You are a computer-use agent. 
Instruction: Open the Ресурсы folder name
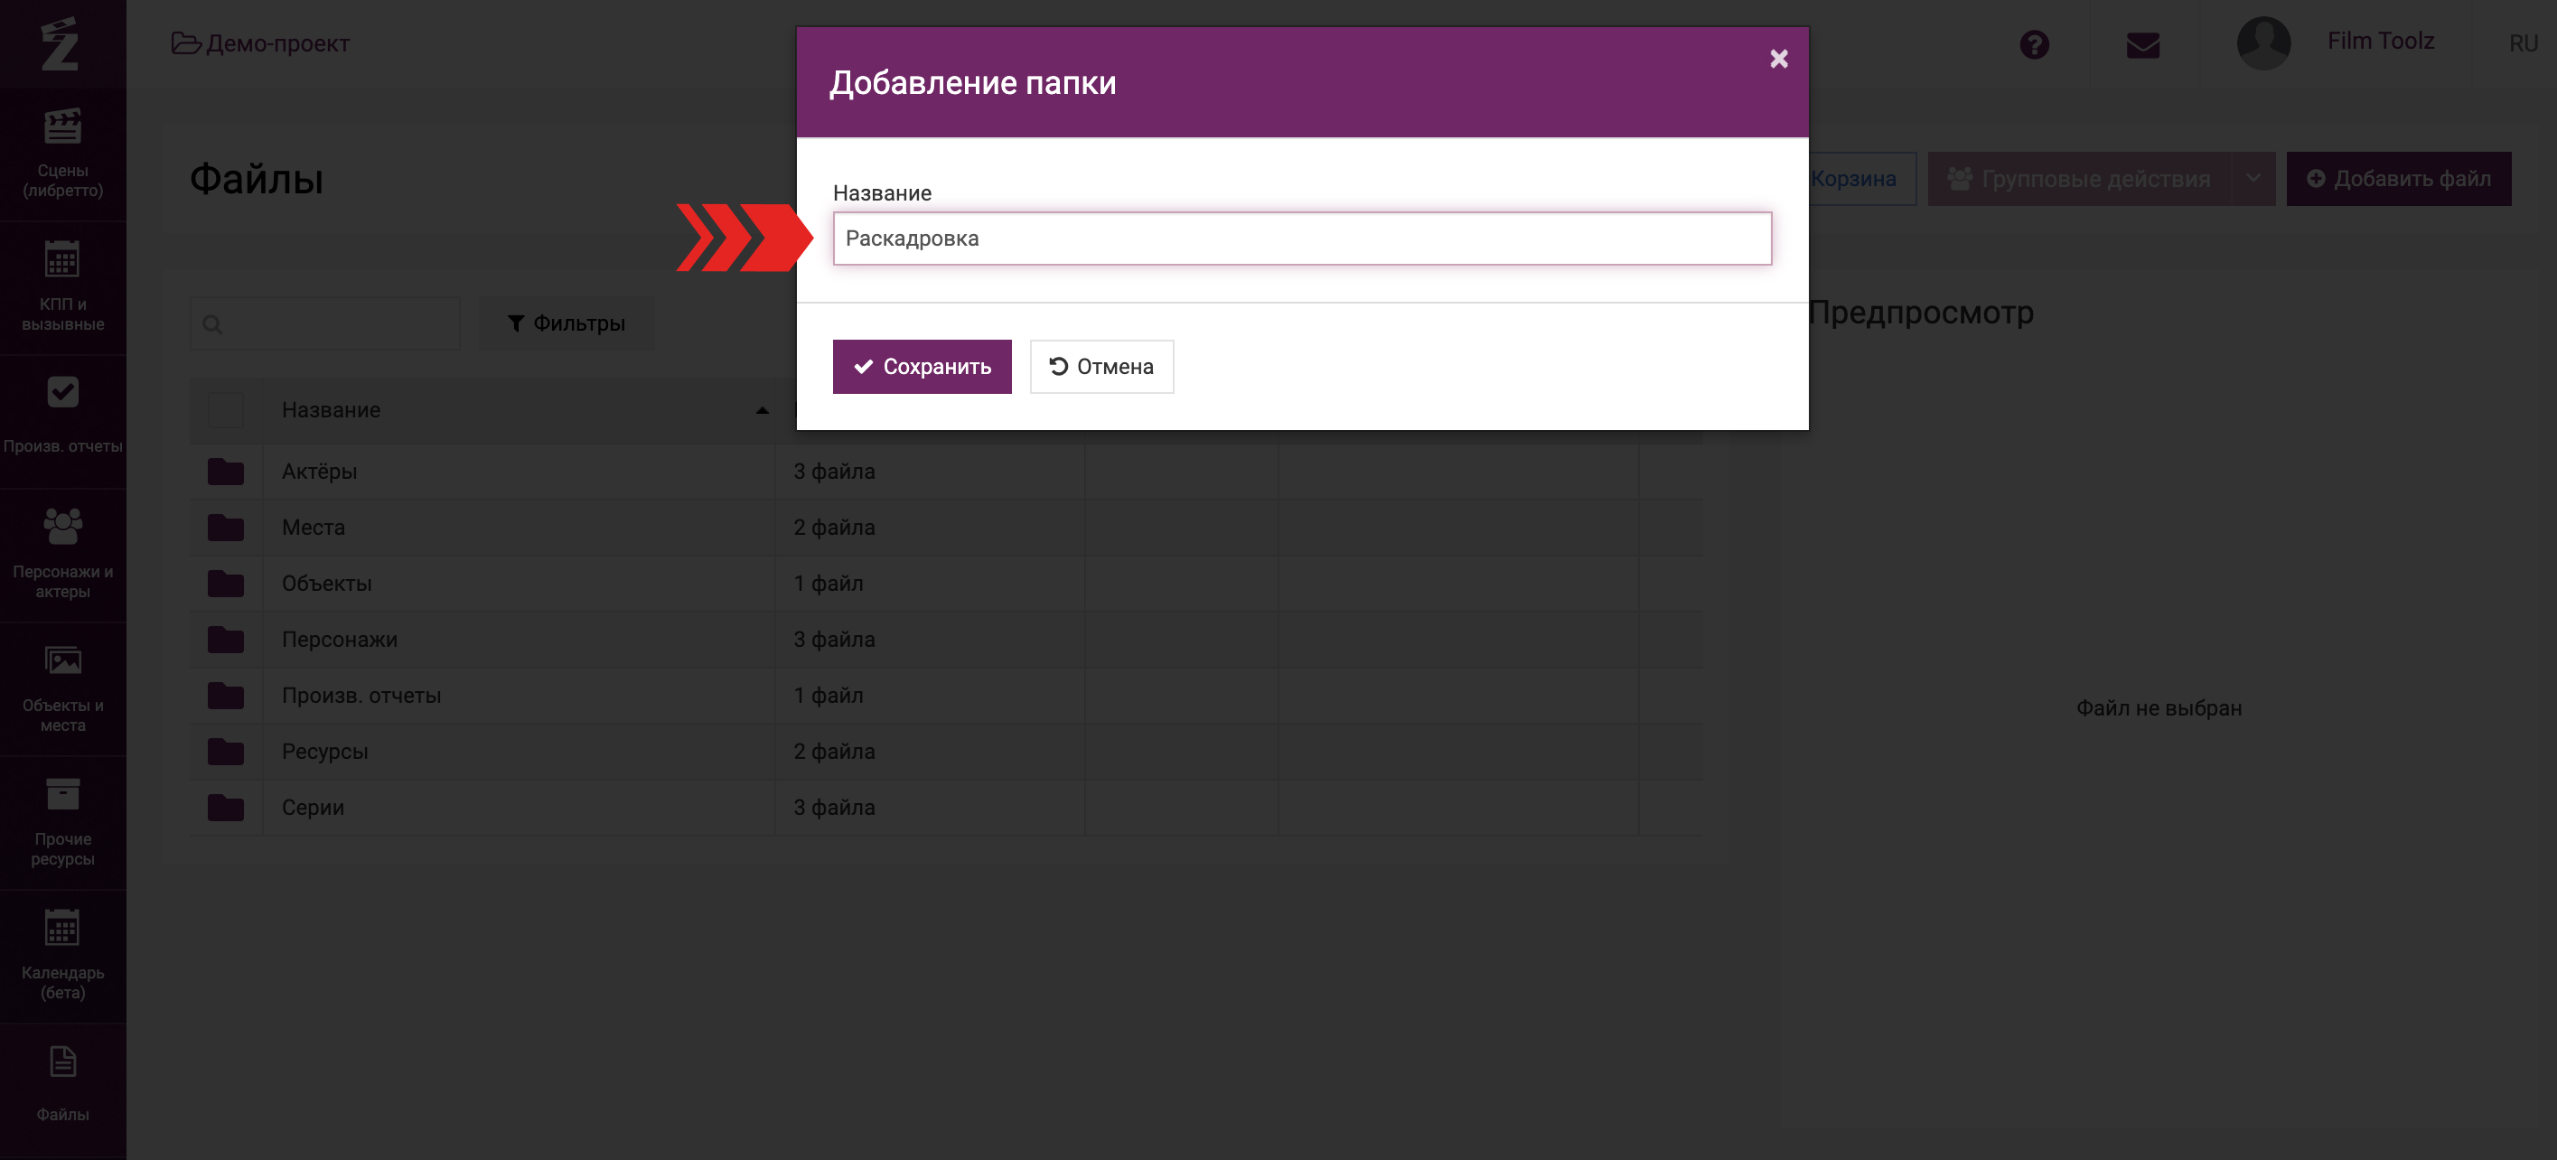coord(324,753)
